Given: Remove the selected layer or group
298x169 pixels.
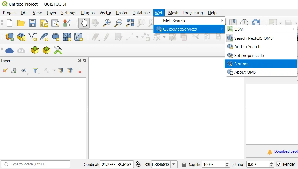Looking at the screenshot, I should click(x=78, y=70).
